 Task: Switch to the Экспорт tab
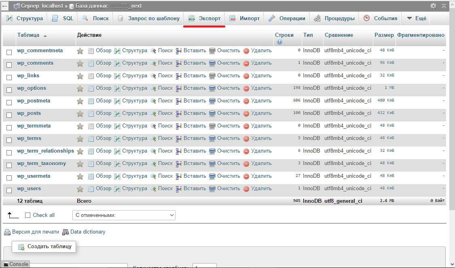tap(205, 18)
